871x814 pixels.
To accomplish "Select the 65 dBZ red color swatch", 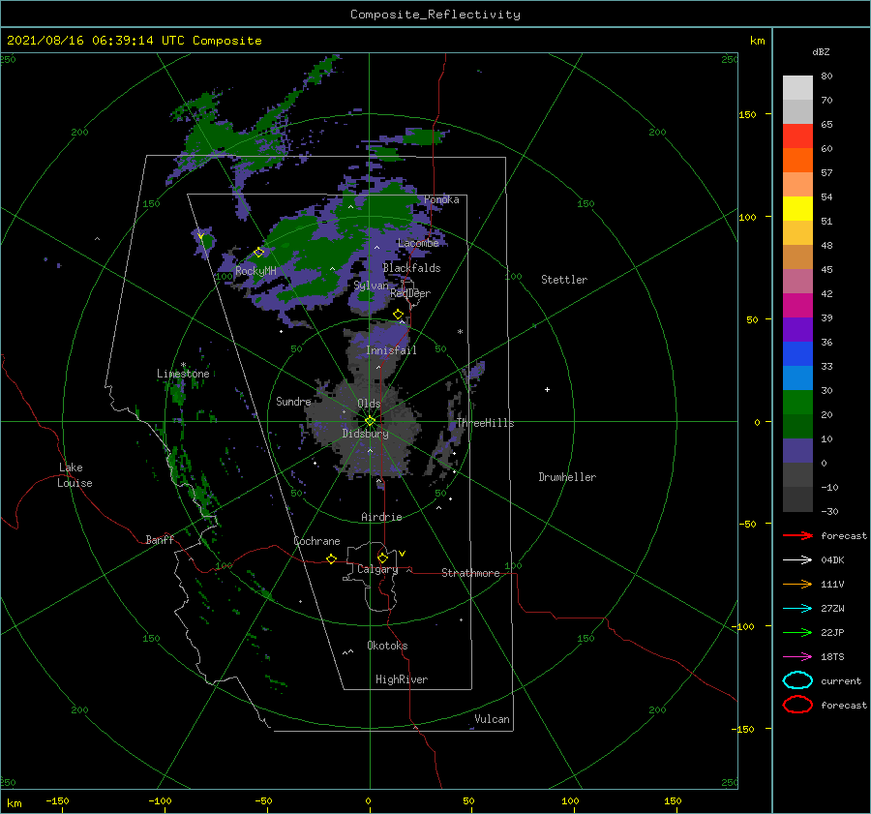I will [797, 136].
